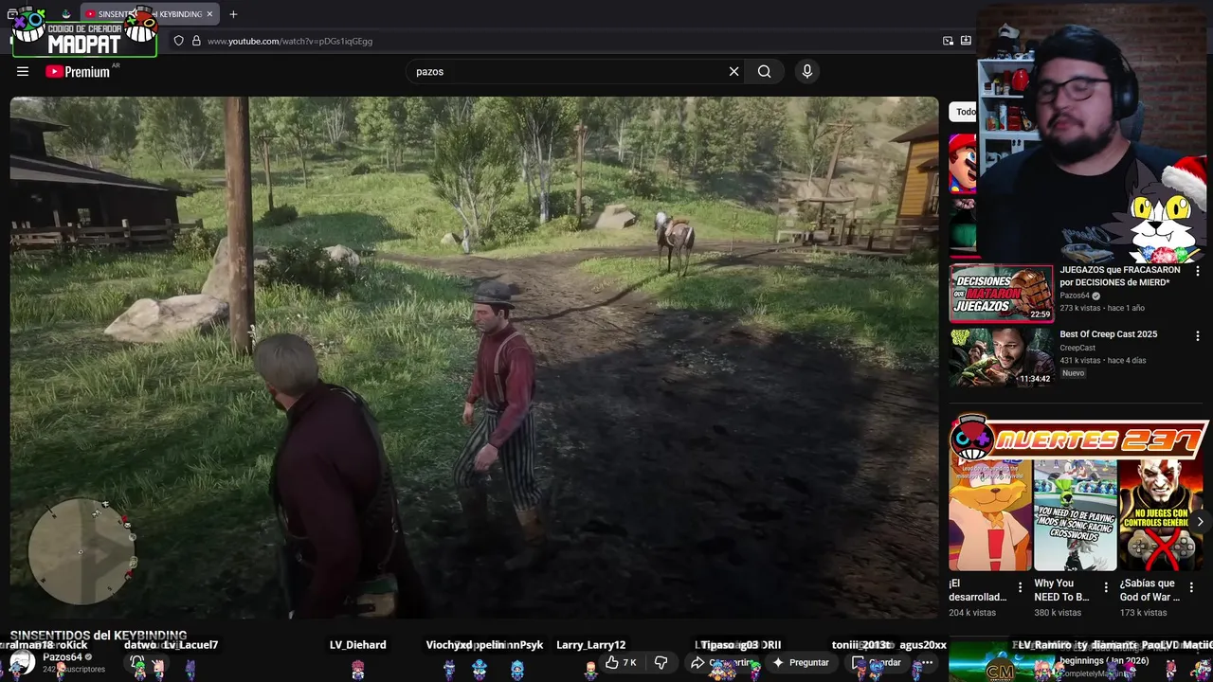Click the '¿Sabías que God of War' title
This screenshot has width=1213, height=682.
[x=1151, y=590]
